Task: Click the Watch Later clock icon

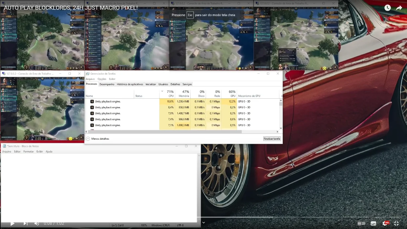Action: point(387,8)
